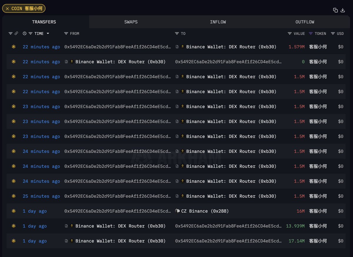Click the download icon at top right

[343, 10]
